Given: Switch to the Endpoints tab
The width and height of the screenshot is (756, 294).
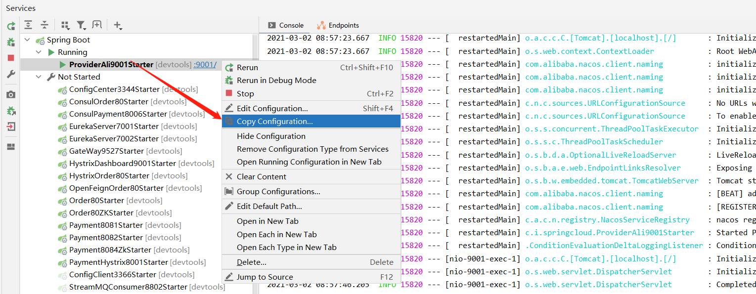Looking at the screenshot, I should coord(338,25).
